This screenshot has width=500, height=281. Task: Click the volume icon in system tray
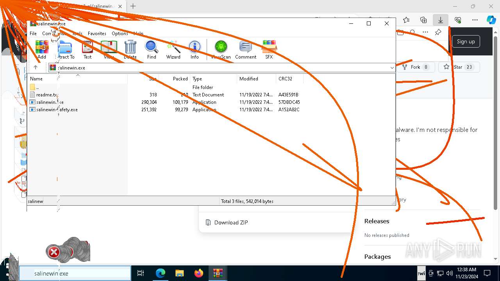pos(449,273)
